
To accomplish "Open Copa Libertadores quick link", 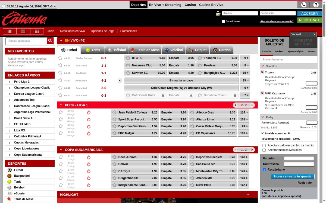I will click(x=27, y=149).
